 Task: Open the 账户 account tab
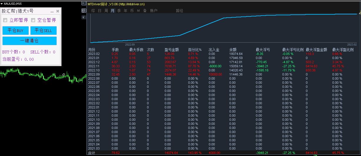154,11
